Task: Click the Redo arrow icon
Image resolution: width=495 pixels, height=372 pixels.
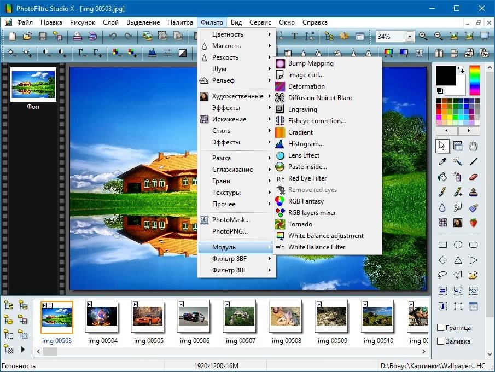Action: 128,36
